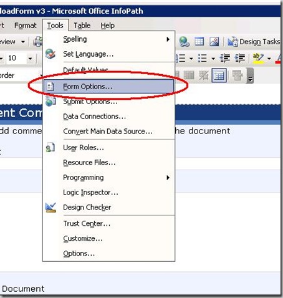Click the bulleted list icon
Screen dimensions: 283x298
click(x=203, y=58)
